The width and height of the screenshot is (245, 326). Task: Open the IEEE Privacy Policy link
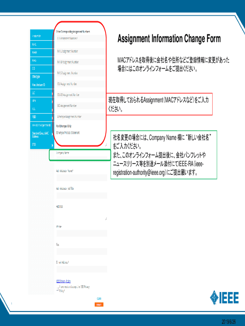point(64,281)
